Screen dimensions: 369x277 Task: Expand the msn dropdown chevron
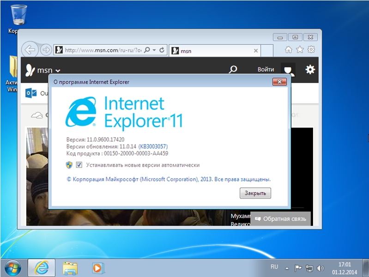click(58, 71)
